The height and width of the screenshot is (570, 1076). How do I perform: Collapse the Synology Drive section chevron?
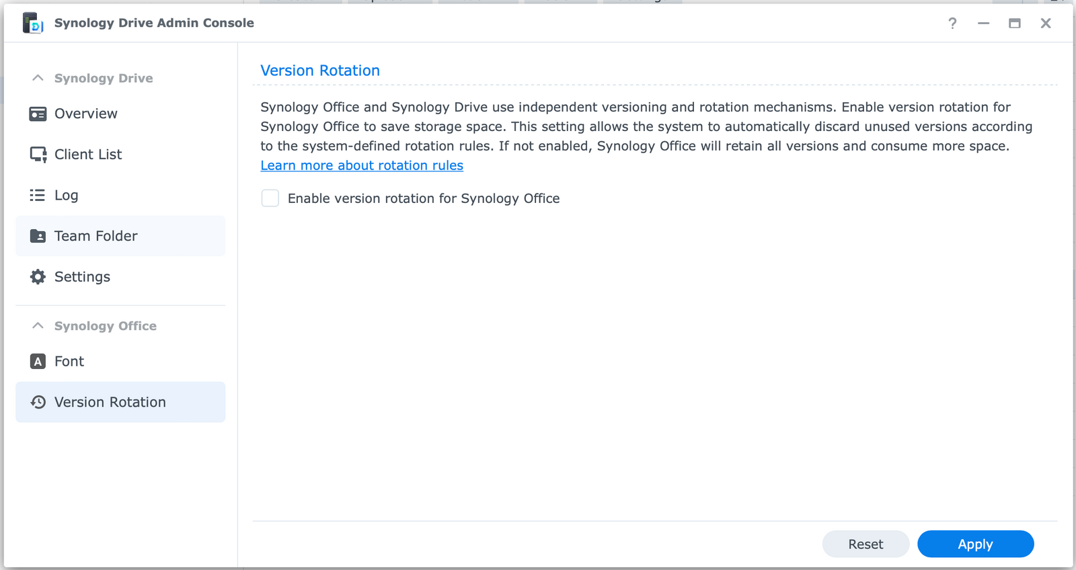pos(38,78)
